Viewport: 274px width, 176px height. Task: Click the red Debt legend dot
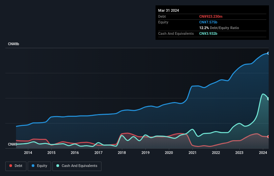(11, 166)
